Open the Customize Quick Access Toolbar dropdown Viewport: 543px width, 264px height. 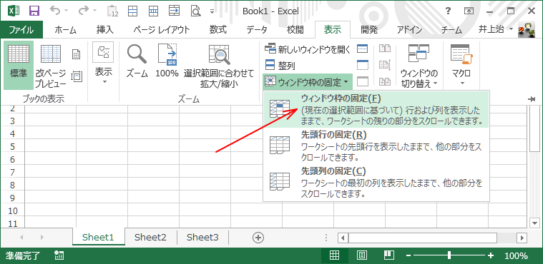coord(212,11)
